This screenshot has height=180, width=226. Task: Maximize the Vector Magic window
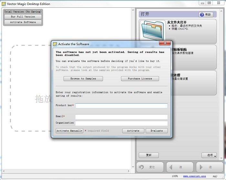click(x=209, y=3)
